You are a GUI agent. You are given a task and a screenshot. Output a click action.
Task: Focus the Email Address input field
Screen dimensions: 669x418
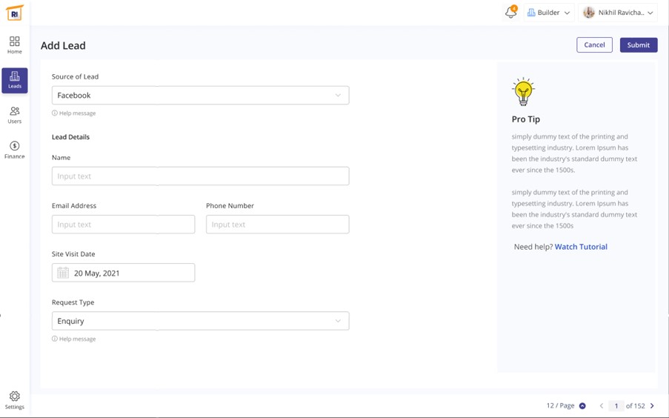[123, 225]
